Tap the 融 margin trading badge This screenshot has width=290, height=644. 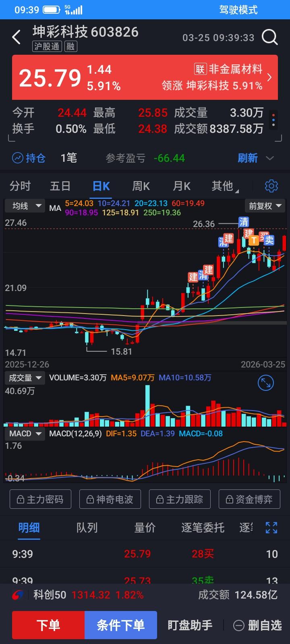click(x=71, y=46)
